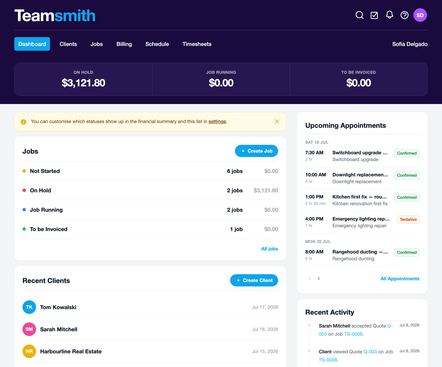Open the help question mark icon
The width and height of the screenshot is (442, 367).
(404, 15)
